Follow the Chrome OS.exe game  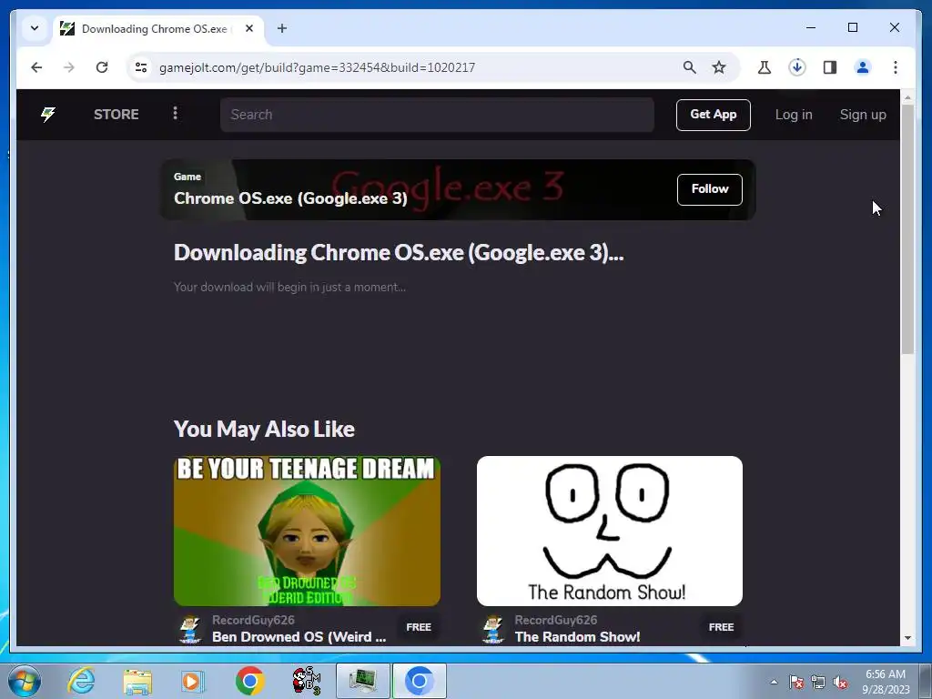[x=710, y=189]
